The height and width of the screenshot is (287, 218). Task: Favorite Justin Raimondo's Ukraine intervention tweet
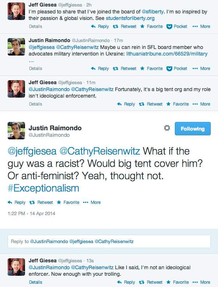point(151,69)
